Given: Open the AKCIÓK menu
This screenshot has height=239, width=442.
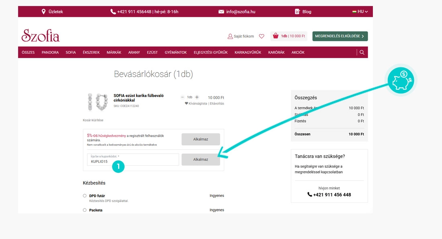Looking at the screenshot, I should coord(298,52).
